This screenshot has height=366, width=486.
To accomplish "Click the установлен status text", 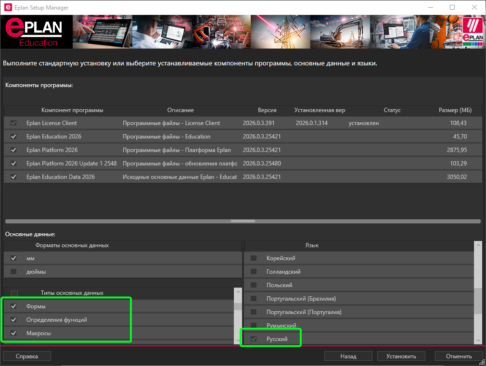I will click(x=364, y=123).
